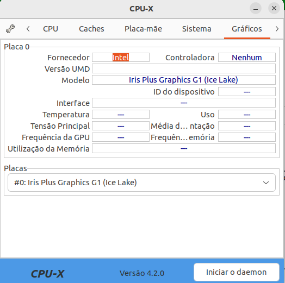Select the highlighted Intel vendor field
285x283 pixels.
pyautogui.click(x=121, y=58)
